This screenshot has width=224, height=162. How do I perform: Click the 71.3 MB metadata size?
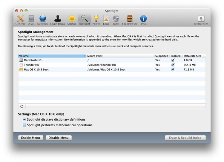point(189,69)
